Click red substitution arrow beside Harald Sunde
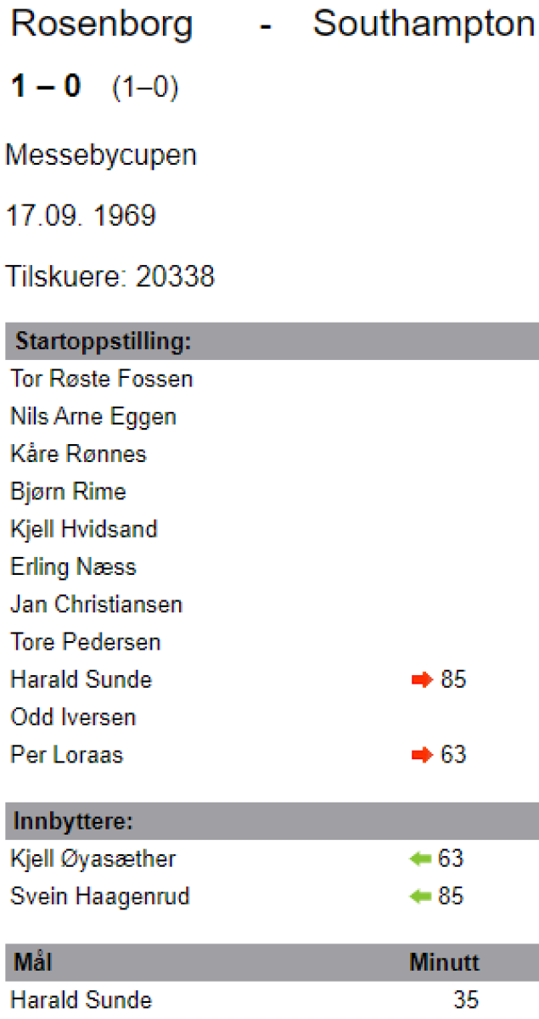Screen dimensions: 539x1019 422,680
